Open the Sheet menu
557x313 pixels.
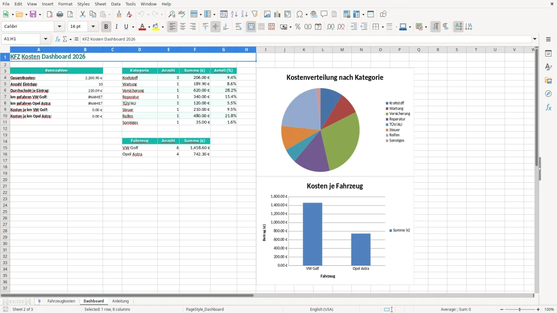tap(100, 4)
